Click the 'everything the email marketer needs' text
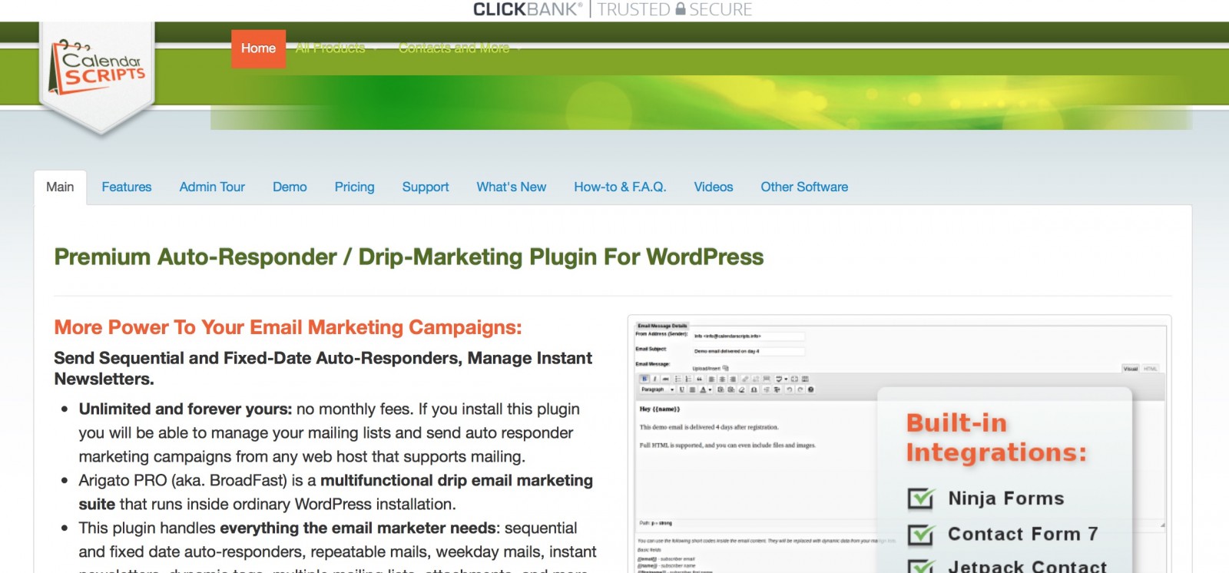This screenshot has width=1229, height=573. pos(358,528)
